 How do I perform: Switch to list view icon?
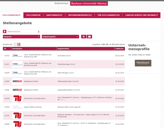pos(19,44)
